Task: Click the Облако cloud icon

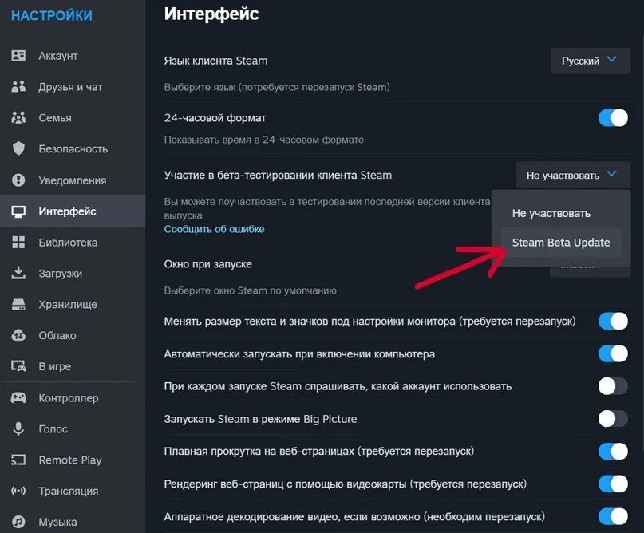Action: coord(18,335)
